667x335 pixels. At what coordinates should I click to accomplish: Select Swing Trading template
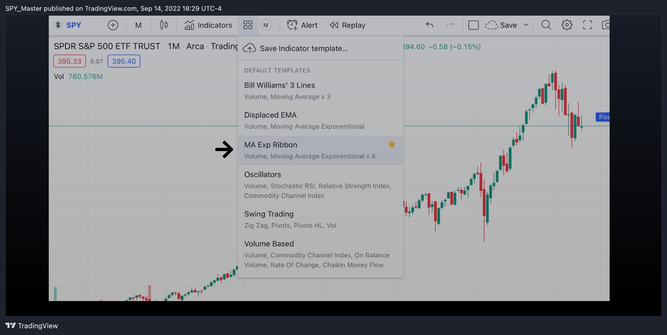point(321,219)
